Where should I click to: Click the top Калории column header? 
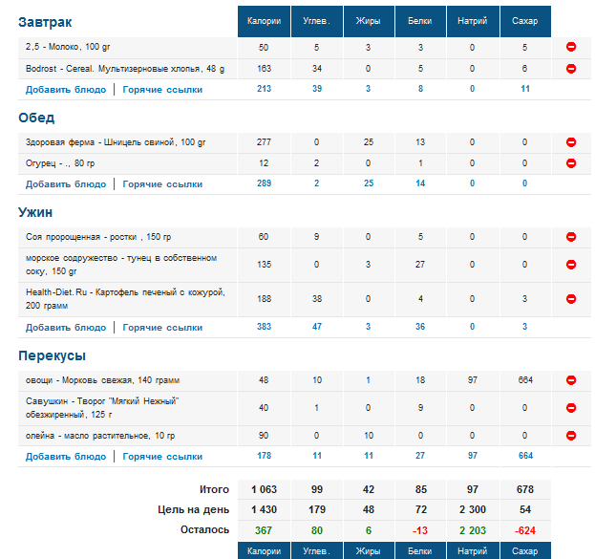tap(265, 21)
